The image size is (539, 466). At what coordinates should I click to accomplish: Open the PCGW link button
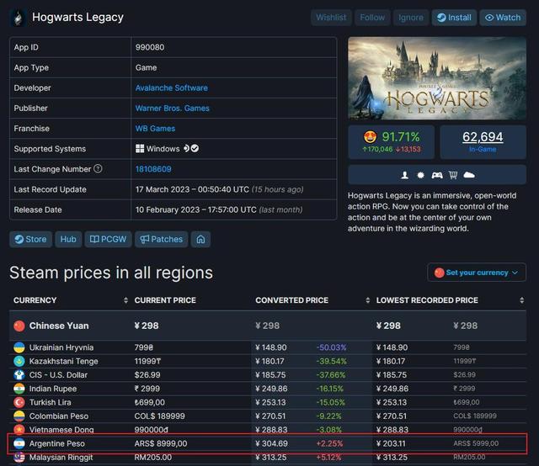coord(107,239)
